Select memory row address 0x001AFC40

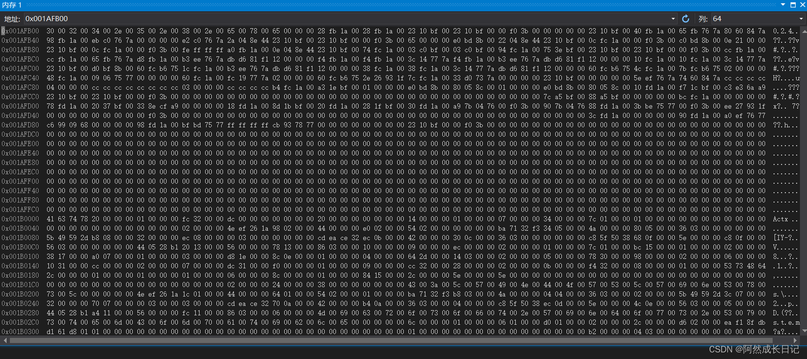pos(20,78)
